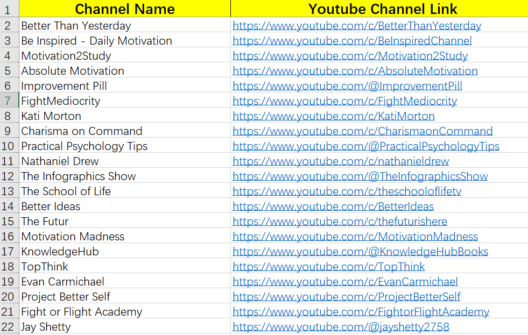The width and height of the screenshot is (528, 335).
Task: Open the FightMediocrity YouTube link
Action: [345, 101]
